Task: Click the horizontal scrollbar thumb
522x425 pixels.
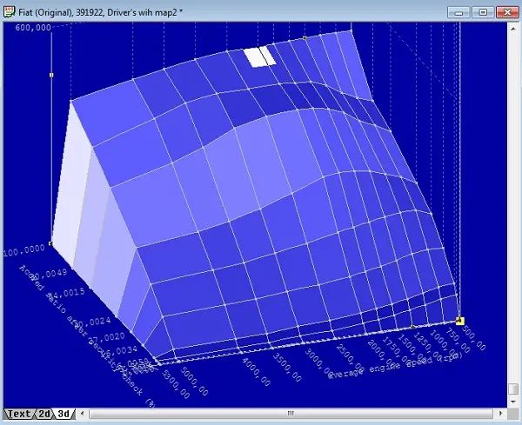Action: coord(291,415)
